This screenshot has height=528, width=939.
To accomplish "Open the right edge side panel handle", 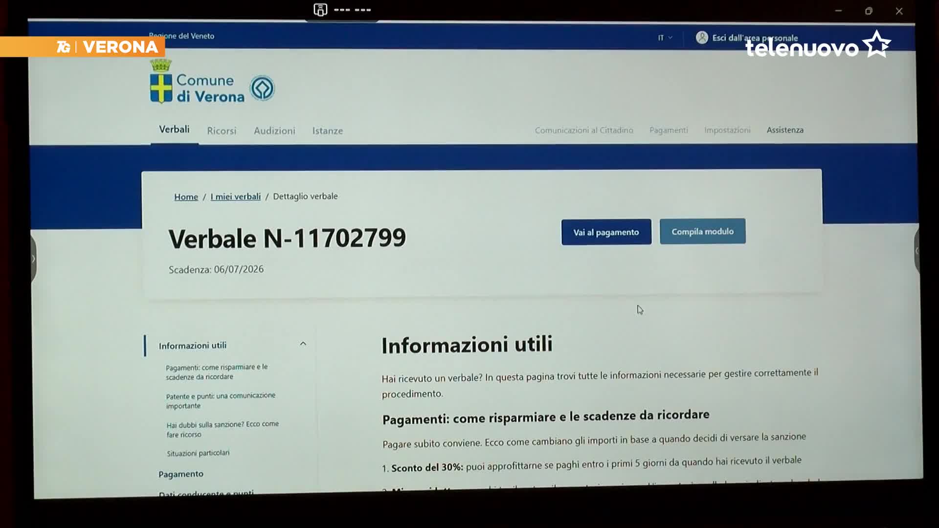I will tap(917, 251).
